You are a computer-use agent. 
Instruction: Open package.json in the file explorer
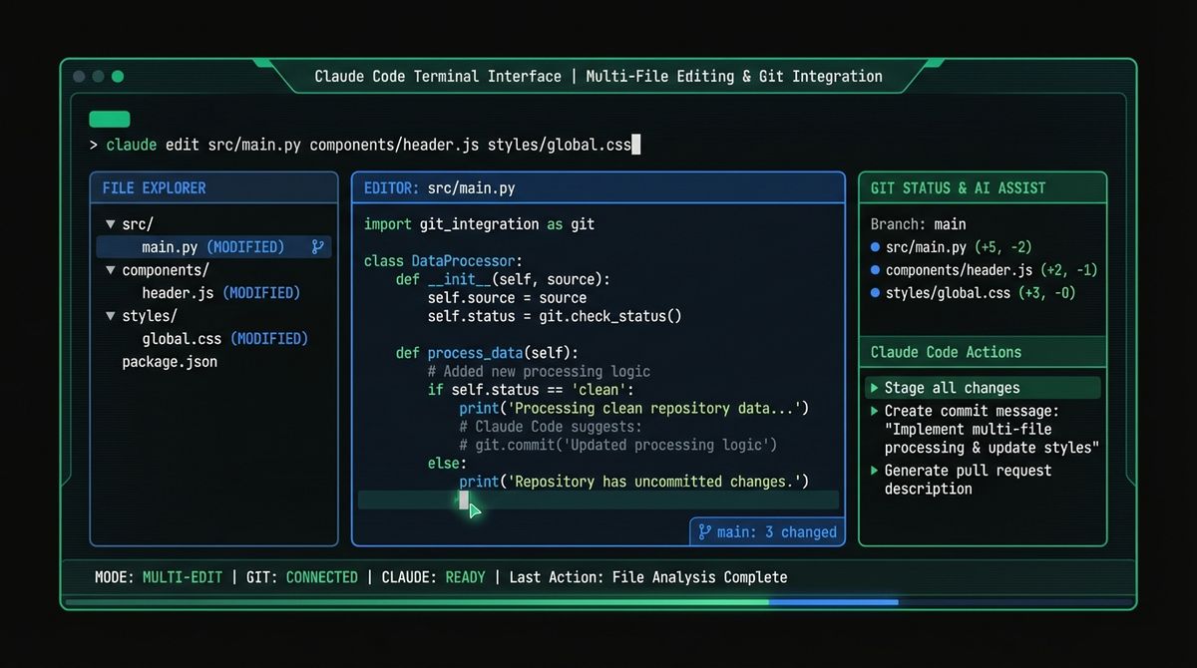170,362
